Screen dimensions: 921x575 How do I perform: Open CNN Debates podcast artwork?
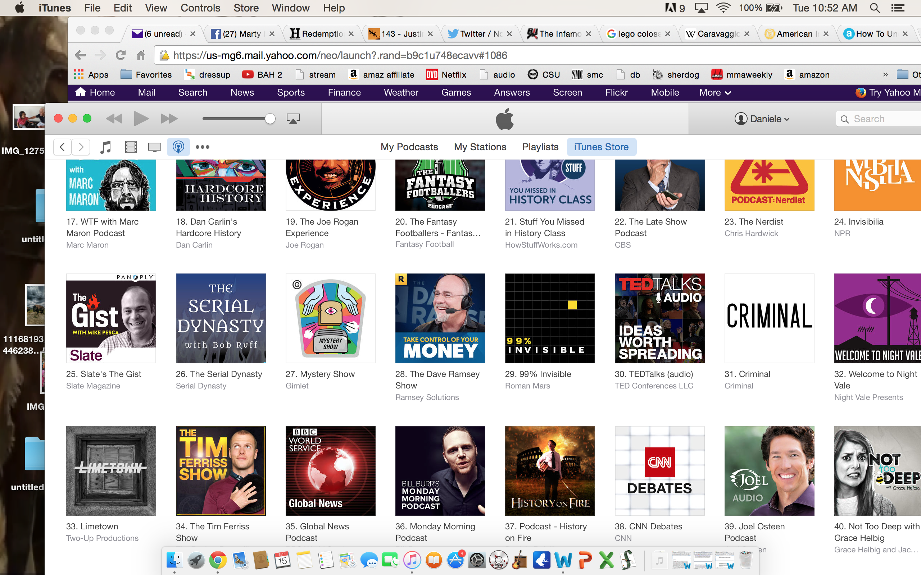659,471
